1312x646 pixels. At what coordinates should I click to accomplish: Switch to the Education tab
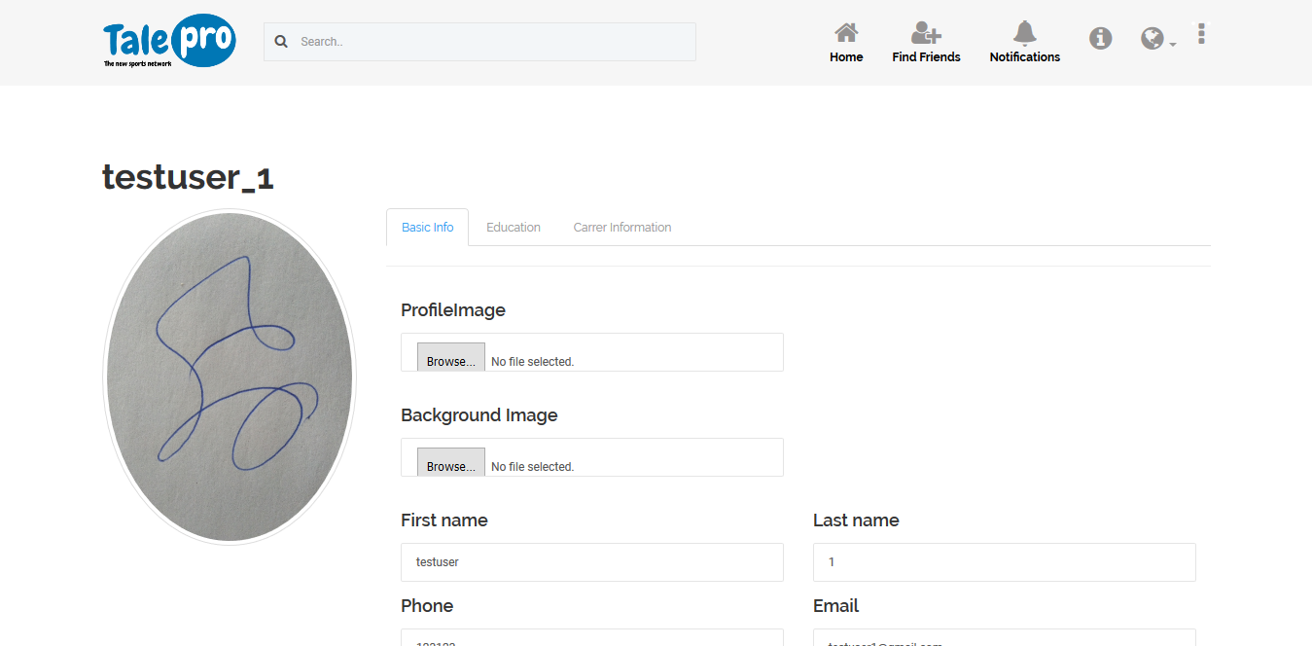(x=514, y=227)
